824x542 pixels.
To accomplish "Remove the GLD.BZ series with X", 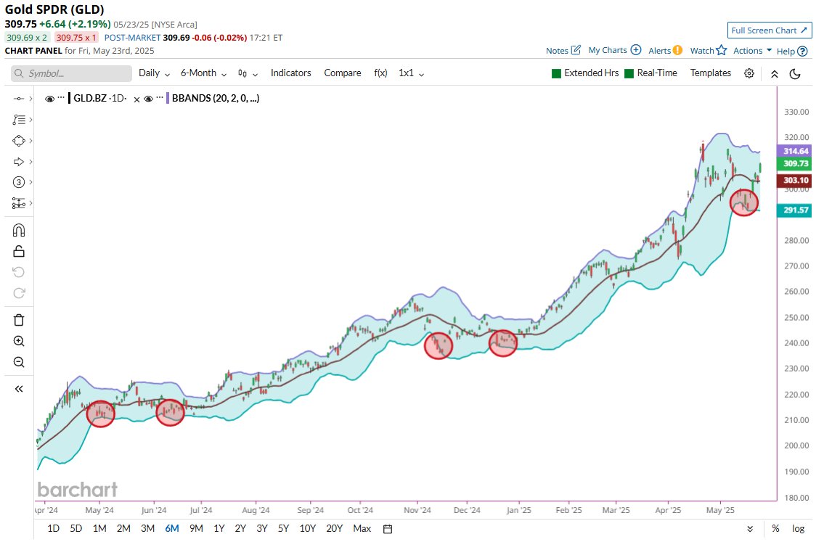I will click(136, 99).
